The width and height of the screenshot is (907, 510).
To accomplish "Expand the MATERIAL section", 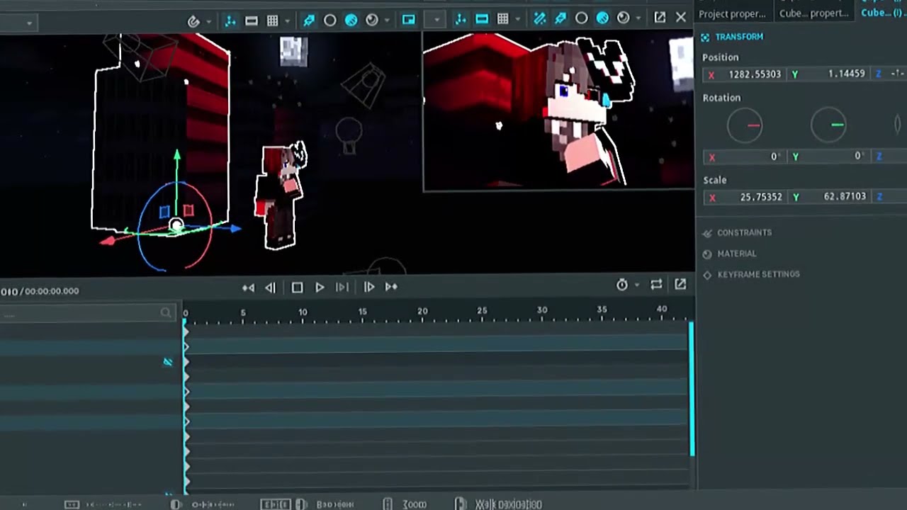I will 730,254.
